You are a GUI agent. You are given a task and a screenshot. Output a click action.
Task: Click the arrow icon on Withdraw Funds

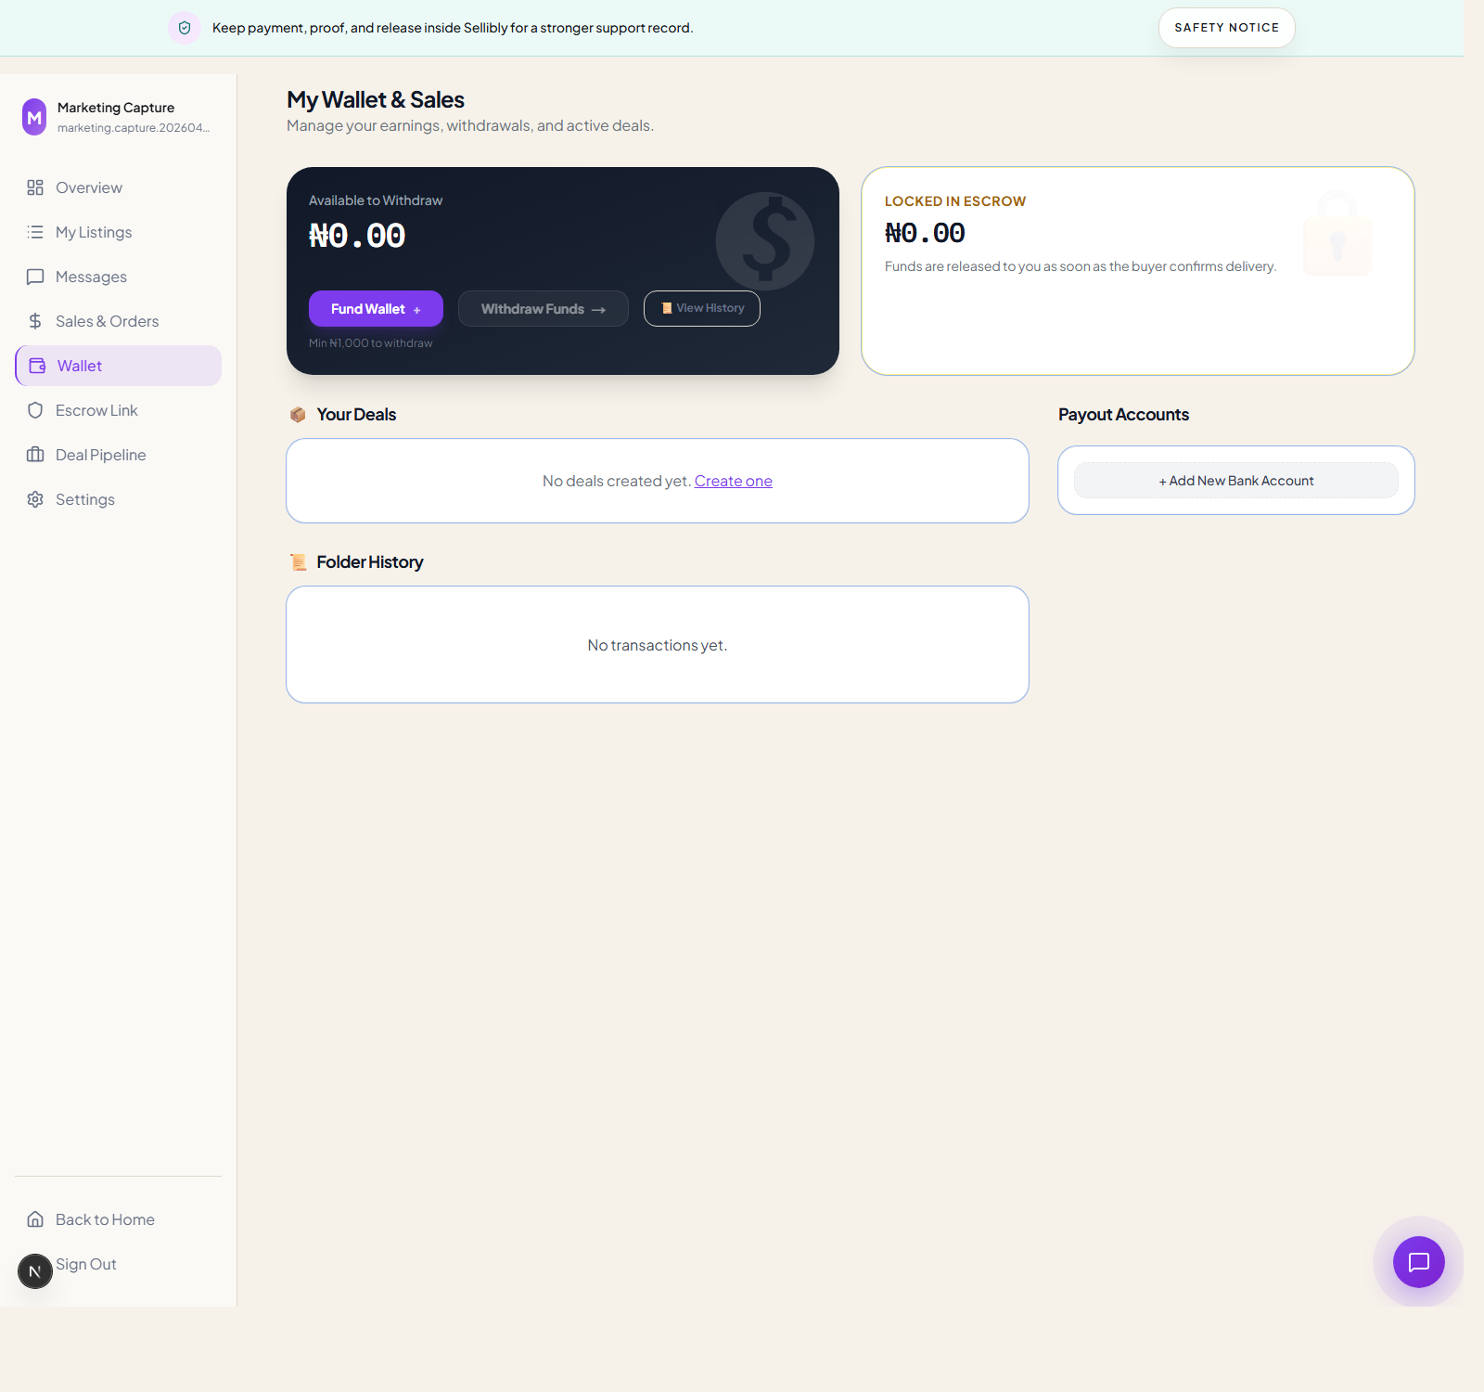pos(599,310)
